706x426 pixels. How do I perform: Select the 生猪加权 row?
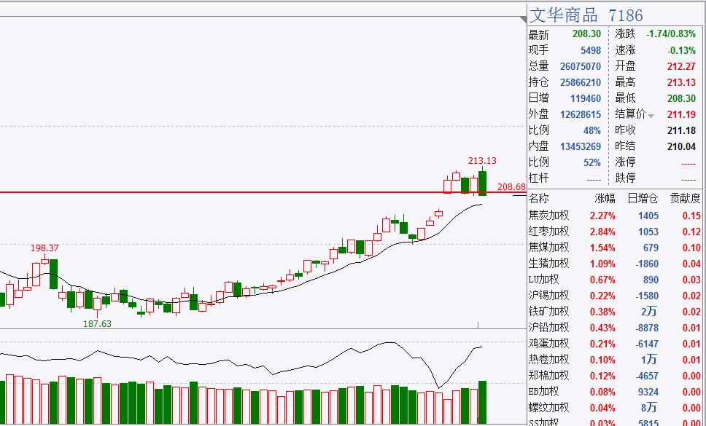[x=615, y=264]
